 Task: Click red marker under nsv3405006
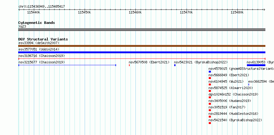tap(210, 104)
